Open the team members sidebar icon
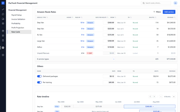Screen dimensions: 180x112 click(x=3, y=24)
